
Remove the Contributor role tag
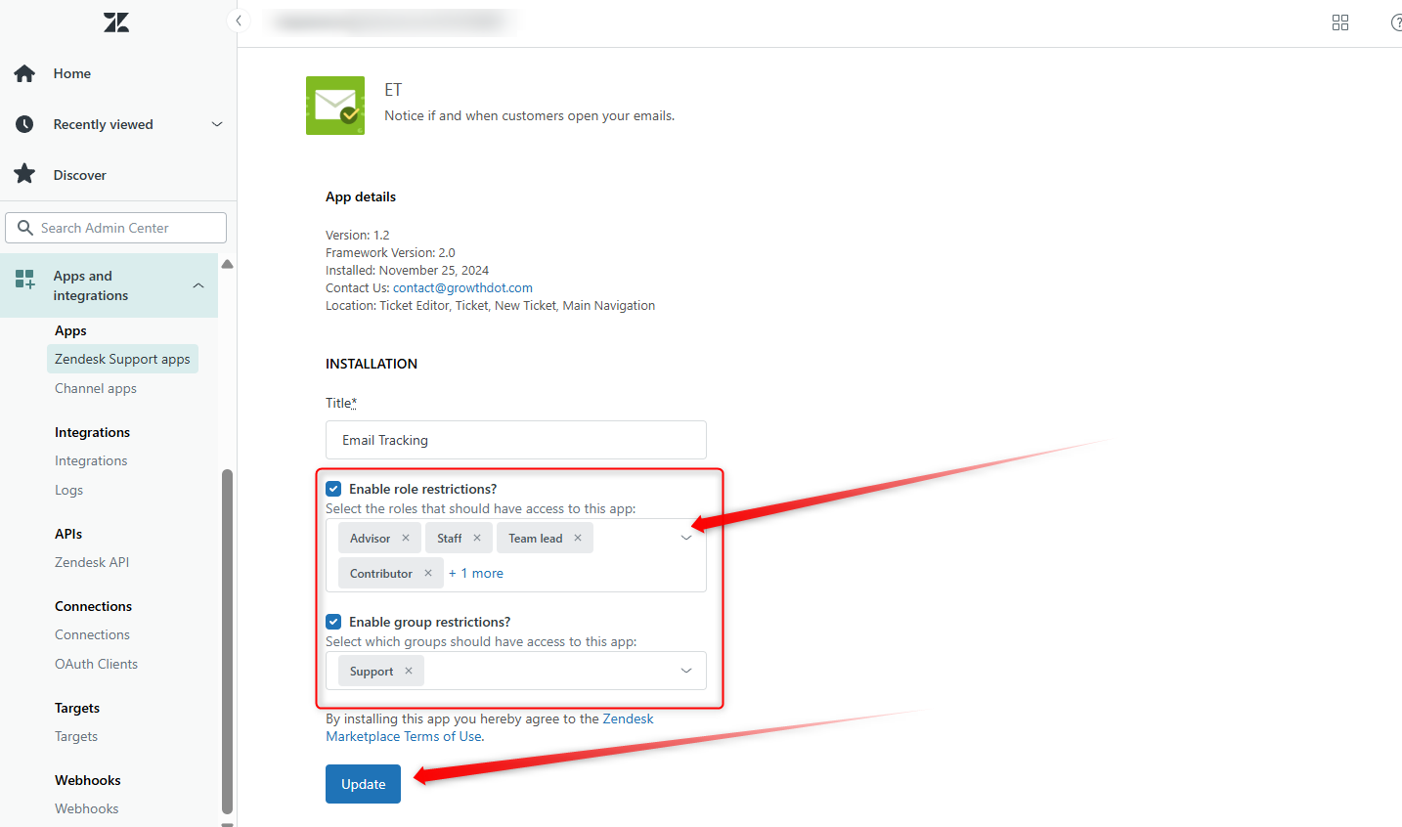click(x=428, y=573)
